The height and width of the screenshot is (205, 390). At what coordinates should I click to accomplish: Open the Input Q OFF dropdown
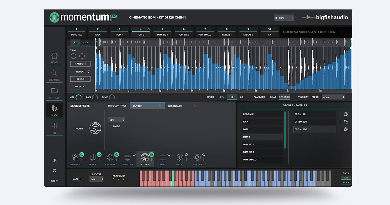click(97, 179)
